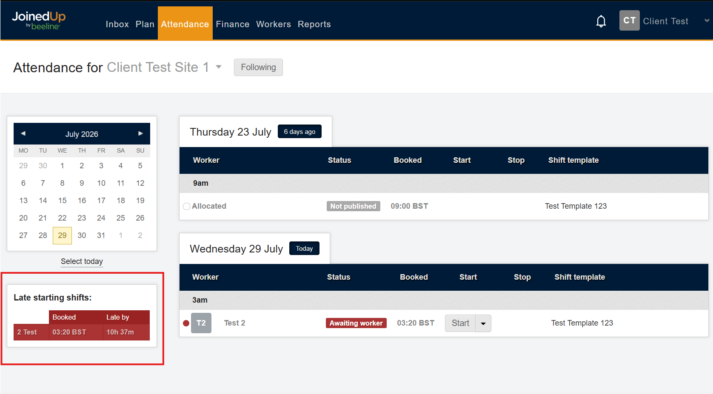This screenshot has width=713, height=394.
Task: Expand the Client Test account menu
Action: (x=707, y=20)
